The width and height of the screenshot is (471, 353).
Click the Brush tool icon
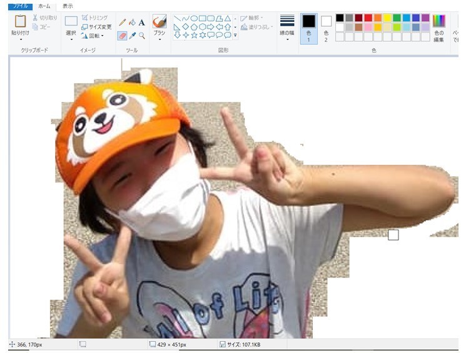click(160, 21)
